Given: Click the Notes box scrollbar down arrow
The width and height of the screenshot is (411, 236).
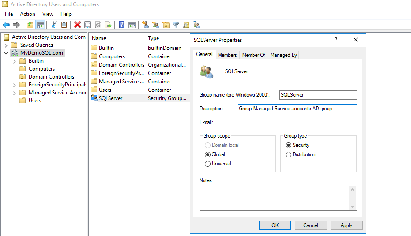Looking at the screenshot, I should pos(352,206).
